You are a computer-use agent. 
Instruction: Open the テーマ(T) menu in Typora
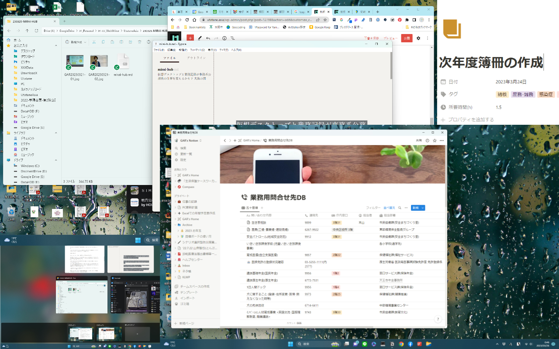pyautogui.click(x=224, y=50)
